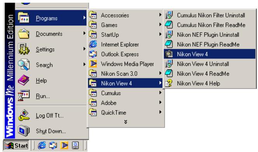
Task: Show more programs with the double chevron
Action: tap(126, 122)
